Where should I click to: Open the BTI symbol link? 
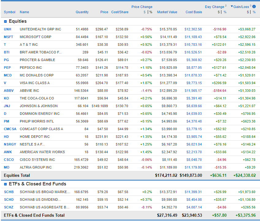point(7,52)
